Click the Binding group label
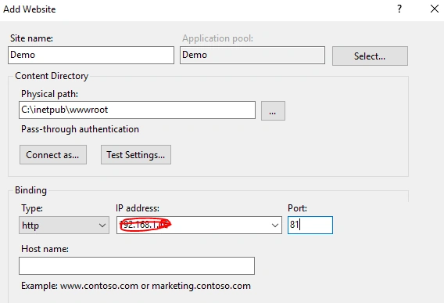This screenshot has height=303, width=444. pyautogui.click(x=30, y=190)
